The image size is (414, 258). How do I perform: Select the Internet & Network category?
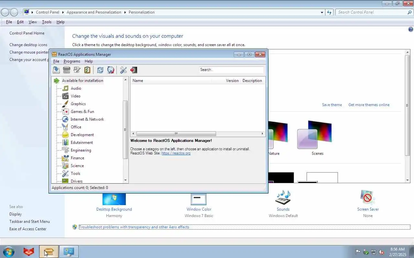(87, 119)
